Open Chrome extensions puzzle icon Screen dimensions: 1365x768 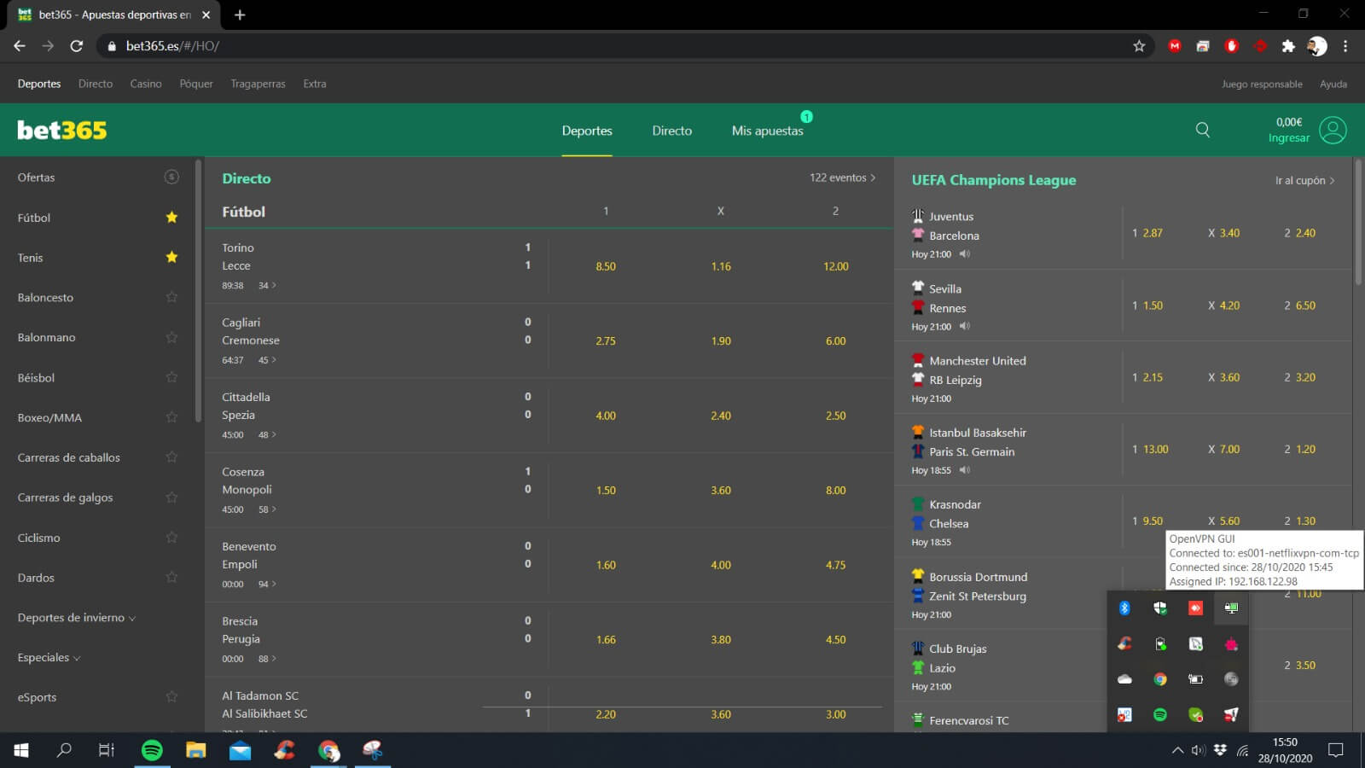pyautogui.click(x=1288, y=46)
